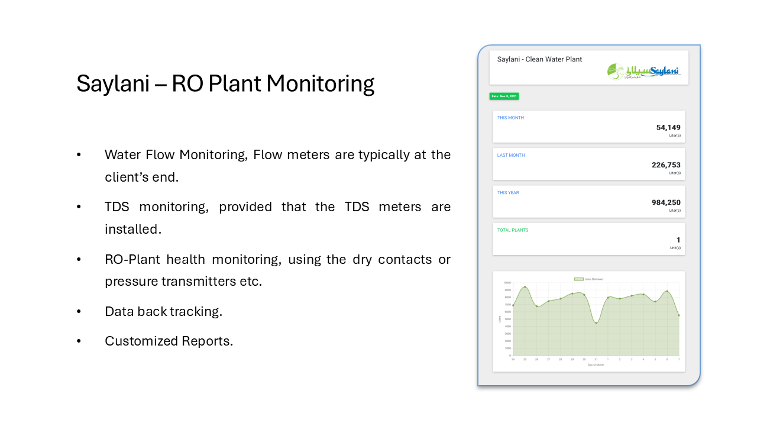The width and height of the screenshot is (757, 426).
Task: Click the chart's peak data point at day 25
Action: 525,287
